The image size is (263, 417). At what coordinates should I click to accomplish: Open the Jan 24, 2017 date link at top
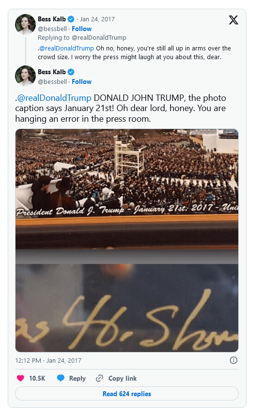pyautogui.click(x=97, y=19)
